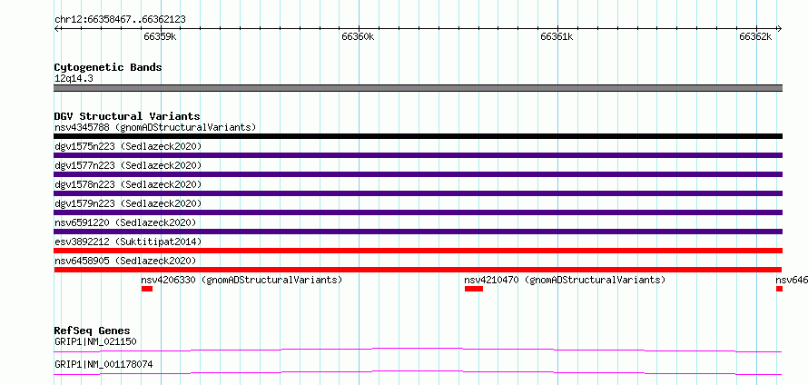Click the purple nsv6591220 variant bar
Image resolution: width=808 pixels, height=385 pixels.
(418, 232)
